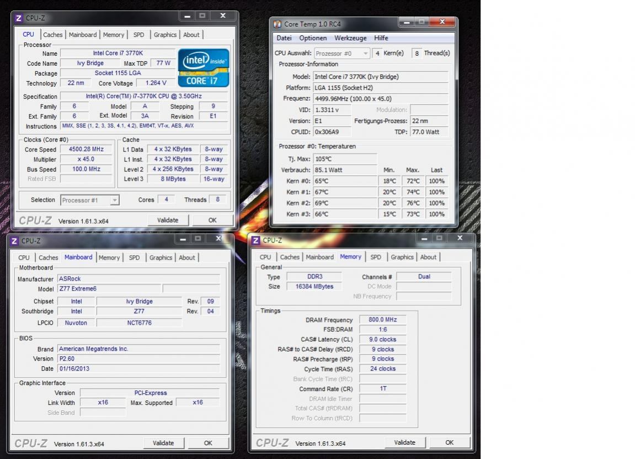Click the DRAM Frequency 800.0 MHz value
This screenshot has height=459, width=635.
click(383, 320)
